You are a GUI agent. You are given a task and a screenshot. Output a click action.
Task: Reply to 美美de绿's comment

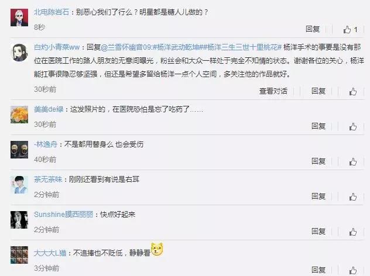(x=318, y=126)
